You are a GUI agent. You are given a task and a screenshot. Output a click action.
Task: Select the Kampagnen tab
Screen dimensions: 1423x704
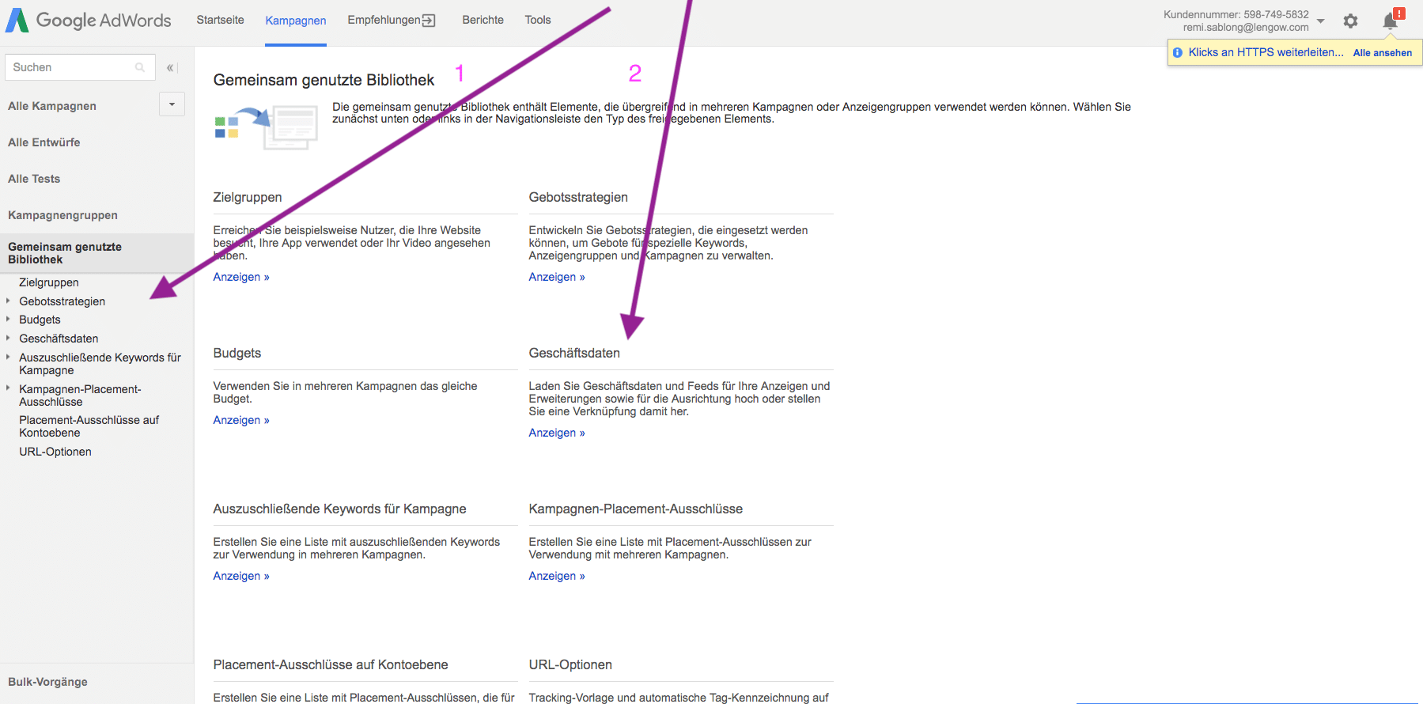point(296,21)
